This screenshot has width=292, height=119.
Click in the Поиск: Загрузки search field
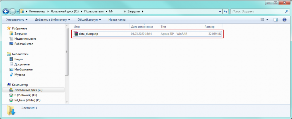click(x=257, y=11)
